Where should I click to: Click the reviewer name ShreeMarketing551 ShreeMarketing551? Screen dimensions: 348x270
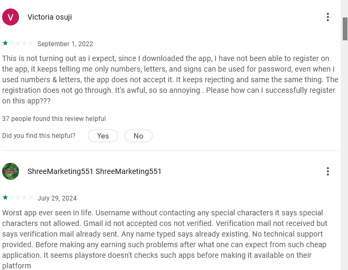94,171
